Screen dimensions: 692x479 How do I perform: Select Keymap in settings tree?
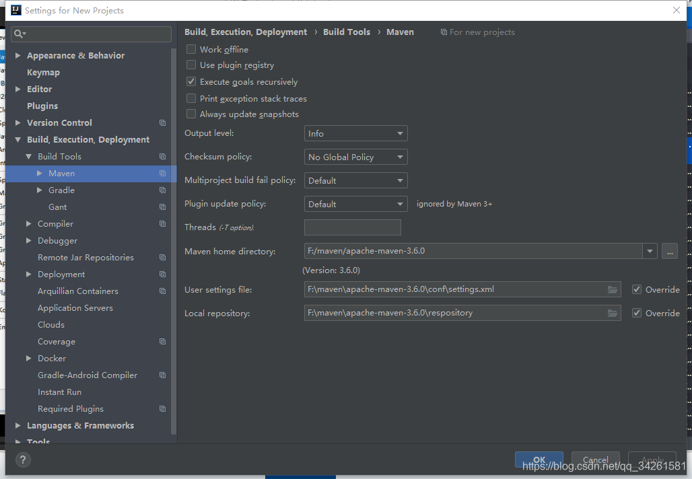click(43, 73)
